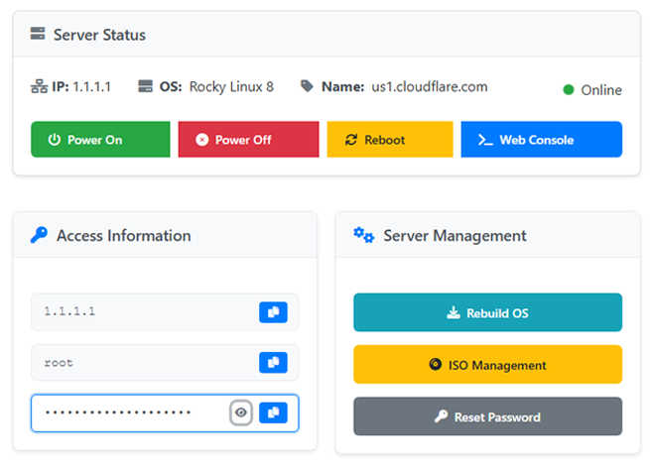Open ISO Management
The height and width of the screenshot is (472, 650).
(487, 365)
